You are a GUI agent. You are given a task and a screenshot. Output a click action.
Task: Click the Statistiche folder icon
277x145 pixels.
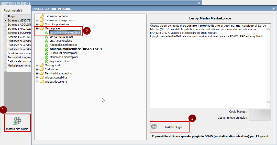coord(42,69)
